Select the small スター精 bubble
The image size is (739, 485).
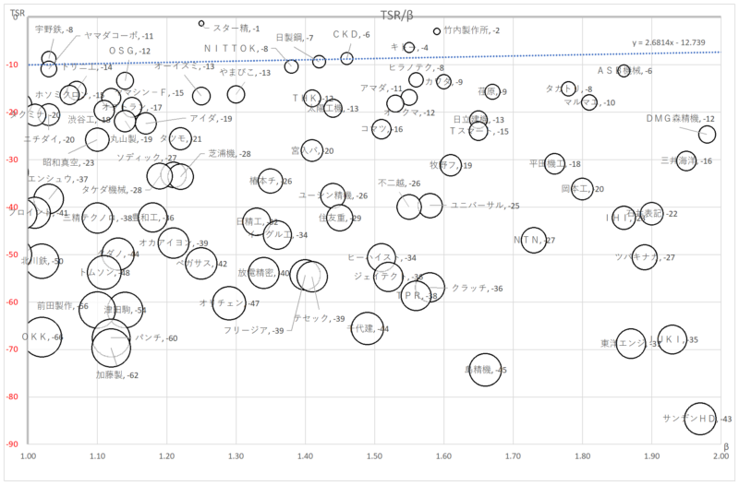tap(201, 24)
